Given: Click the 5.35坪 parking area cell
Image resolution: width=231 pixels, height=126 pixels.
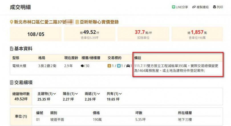Looking at the screenshot, I should 140,120.
